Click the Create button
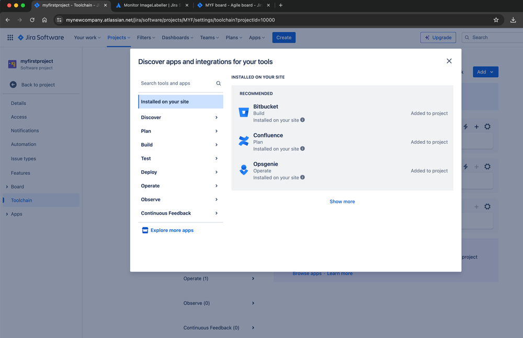Screen dimensions: 523x338 [x=284, y=38]
